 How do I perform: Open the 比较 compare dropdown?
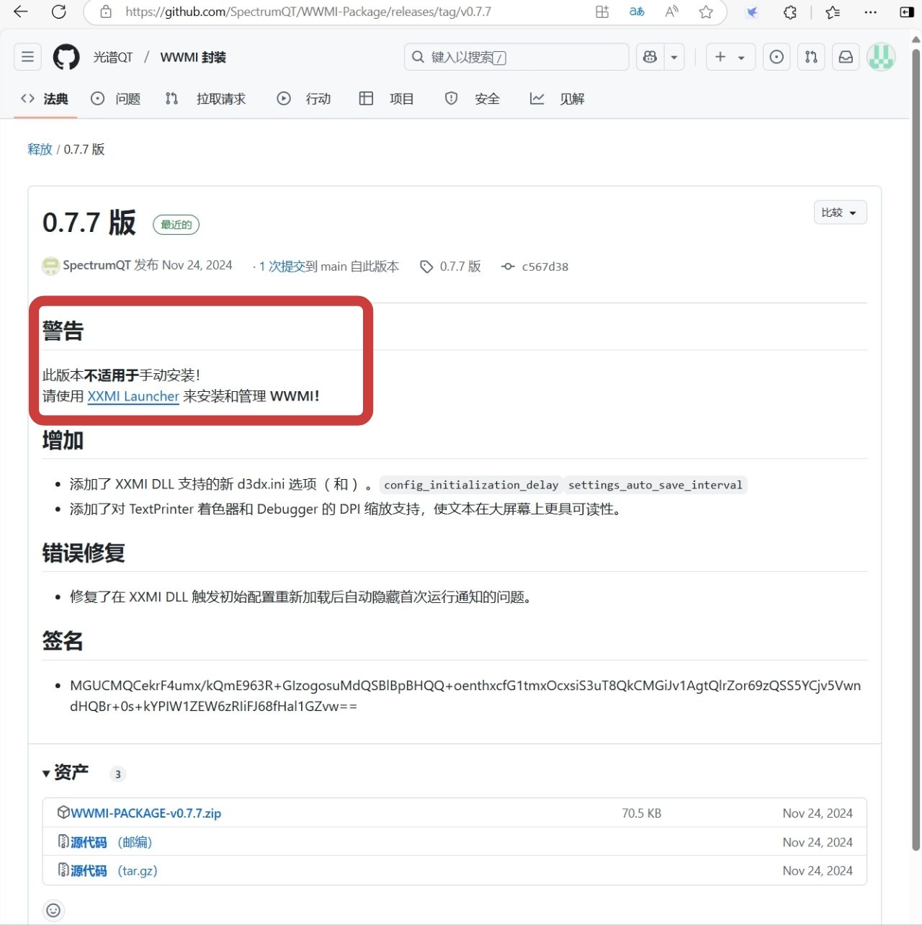coord(840,213)
